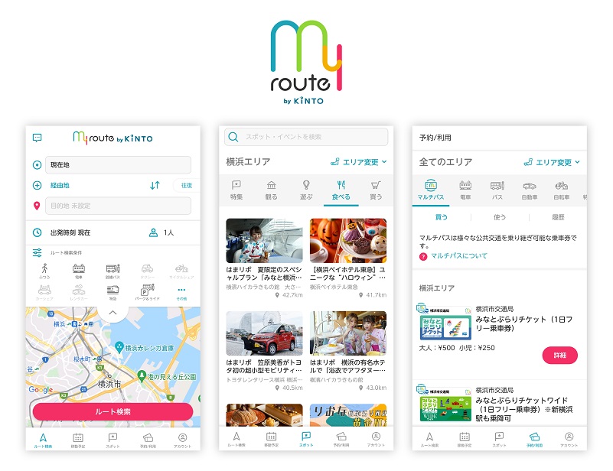Tap the current location target icon

tap(37, 165)
